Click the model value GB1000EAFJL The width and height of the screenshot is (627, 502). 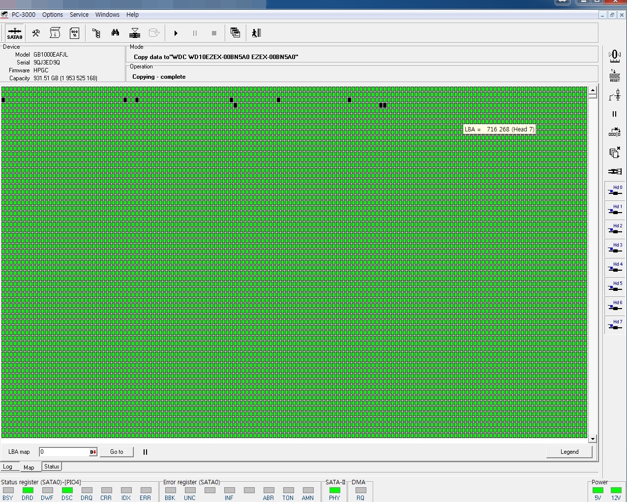[x=51, y=55]
